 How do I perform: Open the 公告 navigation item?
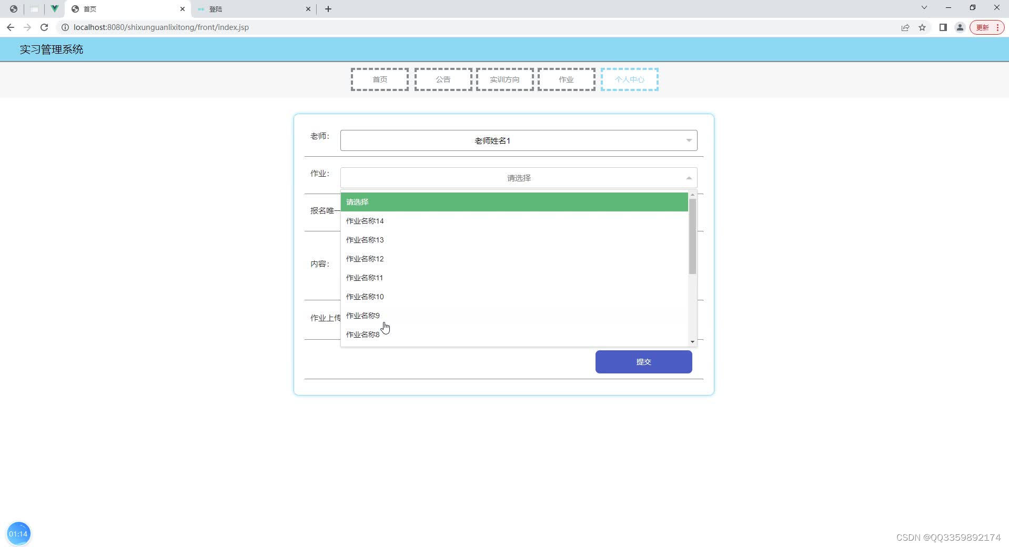click(443, 79)
